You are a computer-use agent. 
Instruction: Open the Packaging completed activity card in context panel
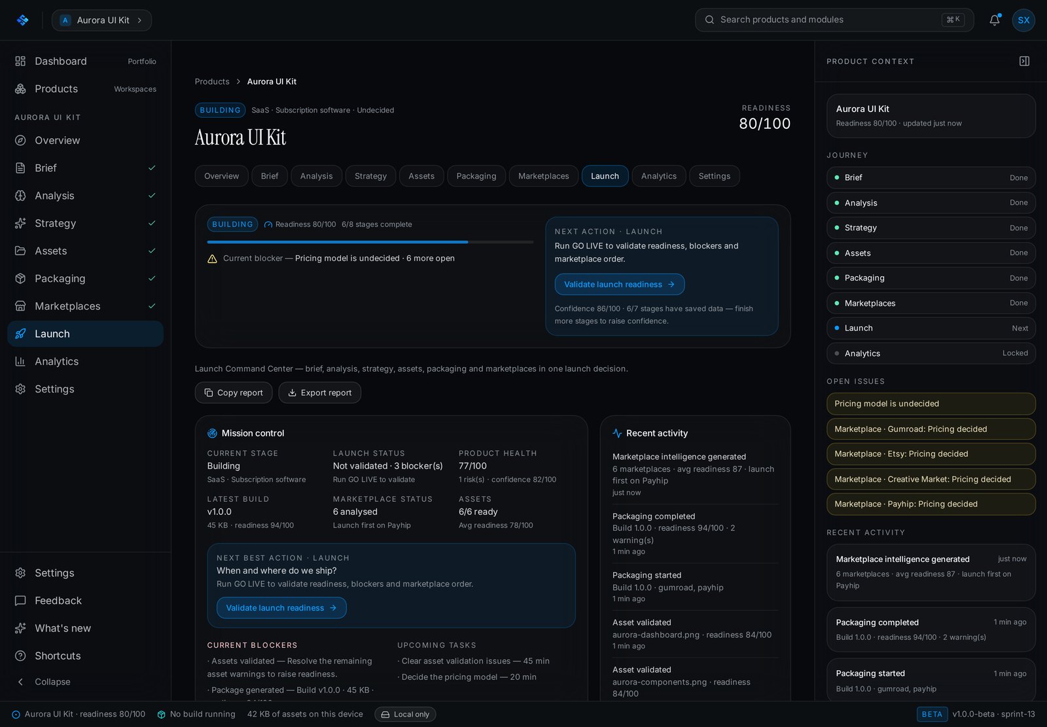(931, 629)
